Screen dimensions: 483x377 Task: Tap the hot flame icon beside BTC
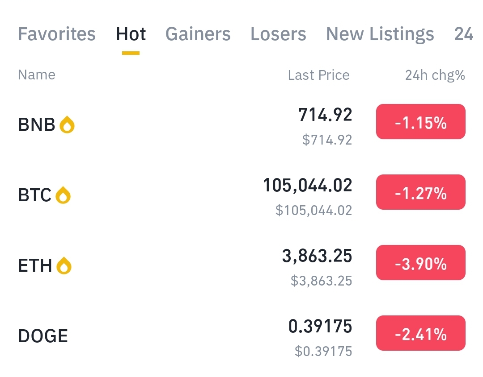coord(63,195)
